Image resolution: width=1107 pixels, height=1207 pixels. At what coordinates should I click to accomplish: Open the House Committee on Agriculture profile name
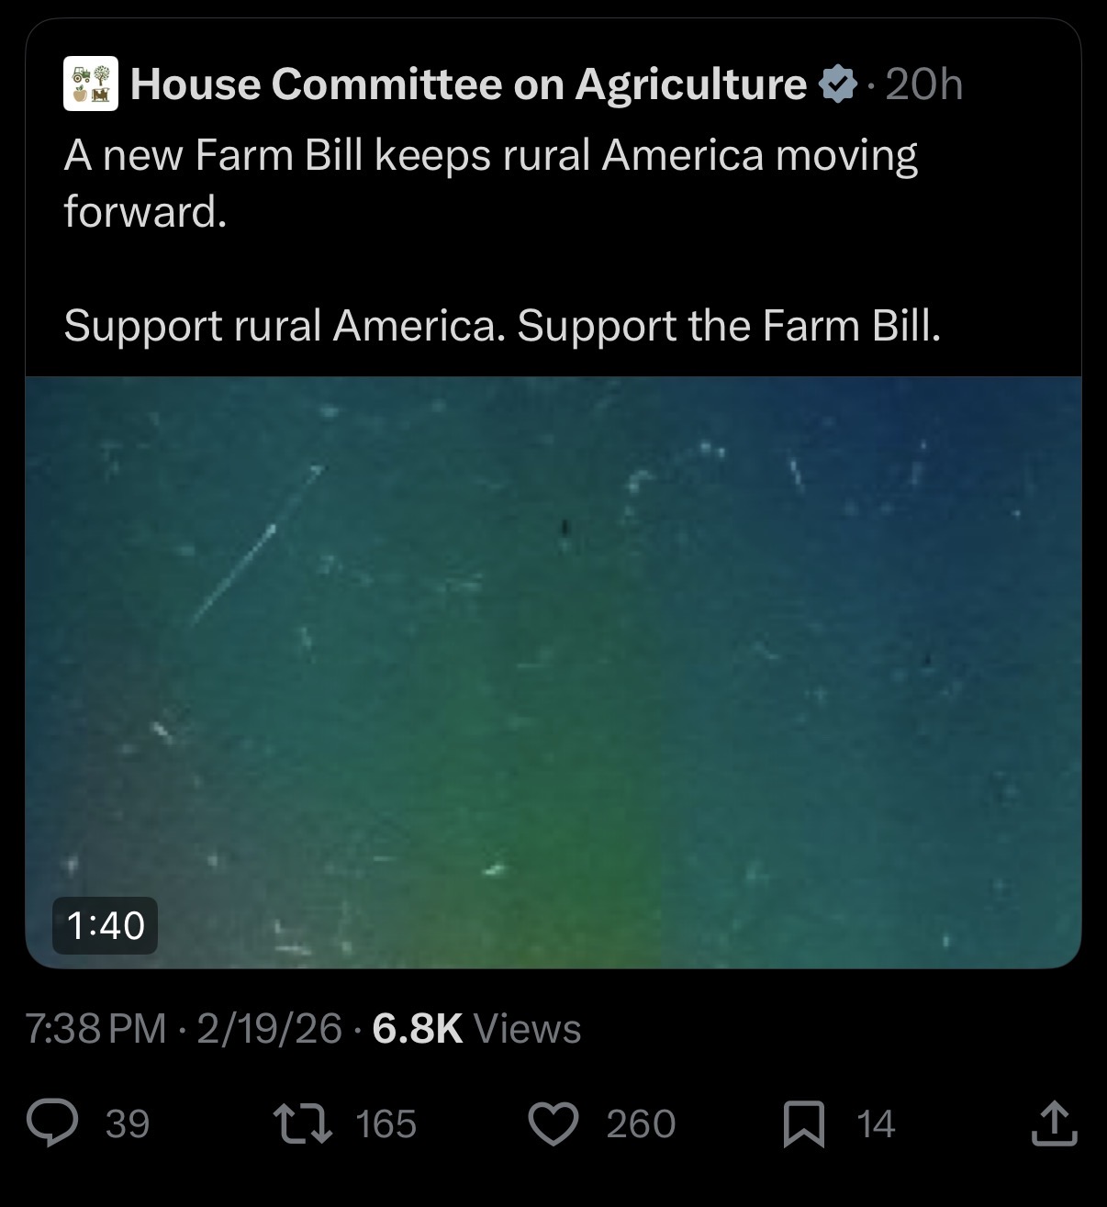(468, 84)
